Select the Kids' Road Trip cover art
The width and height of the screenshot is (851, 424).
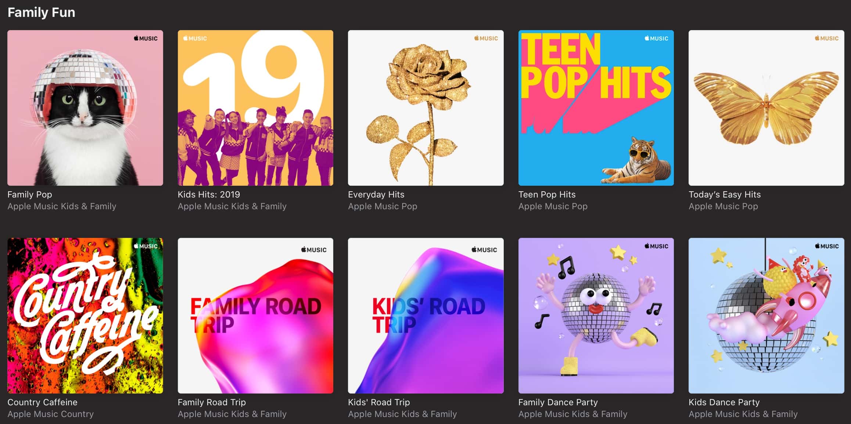click(425, 316)
